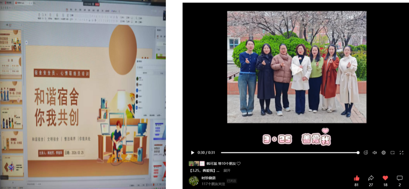
Task: Click the share arrow showing 27
Action: [x=371, y=178]
